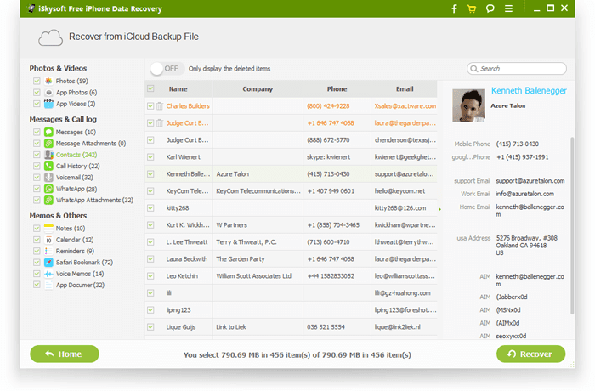This screenshot has height=391, width=595.
Task: Click Reminders (9) category label
Action: point(75,251)
